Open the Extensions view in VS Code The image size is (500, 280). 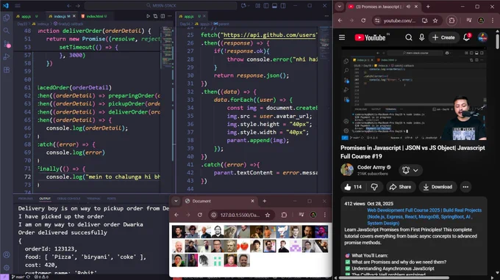7,70
